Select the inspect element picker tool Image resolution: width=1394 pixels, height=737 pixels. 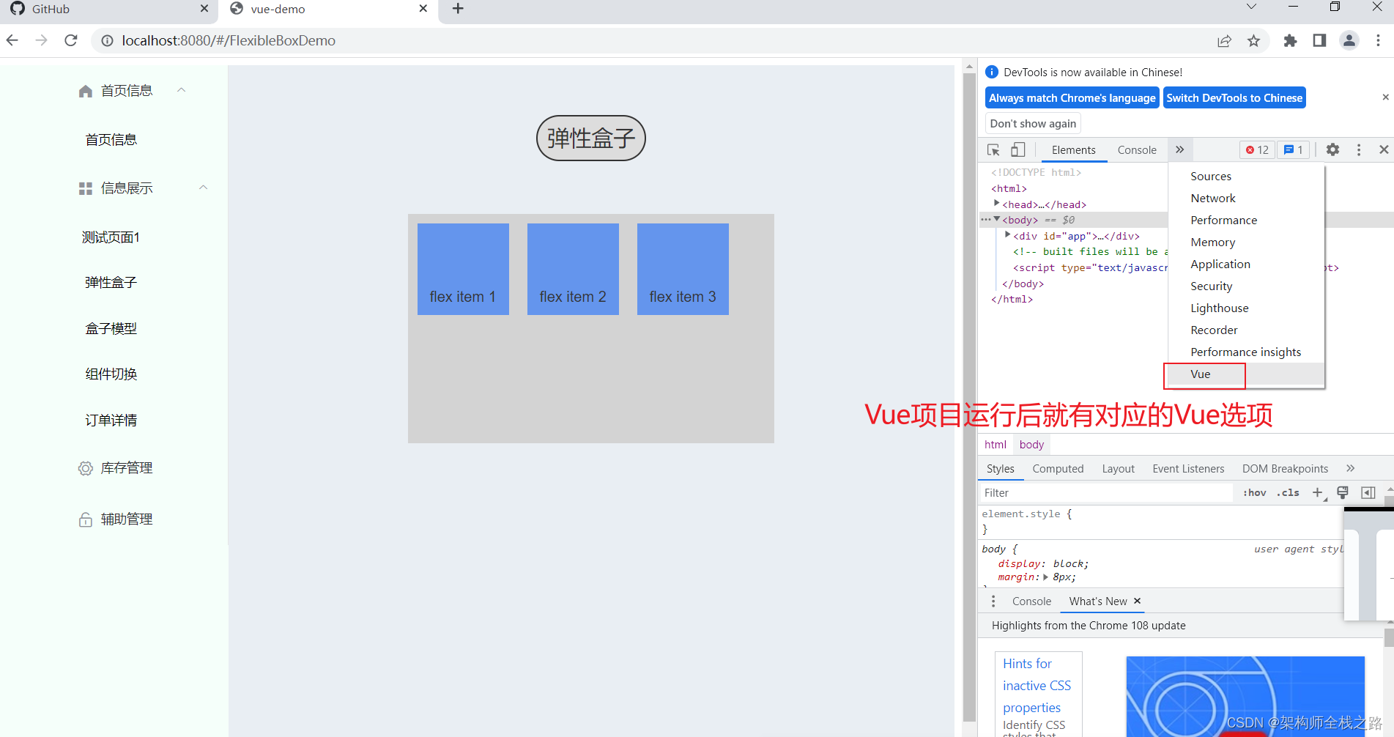pyautogui.click(x=993, y=149)
